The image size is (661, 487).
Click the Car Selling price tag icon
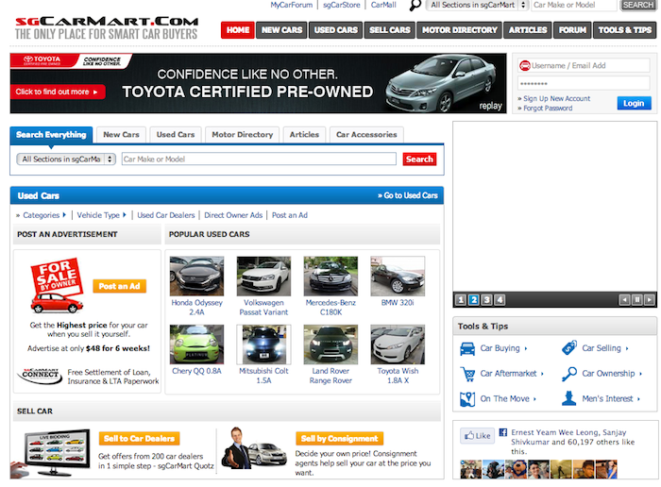coord(568,348)
